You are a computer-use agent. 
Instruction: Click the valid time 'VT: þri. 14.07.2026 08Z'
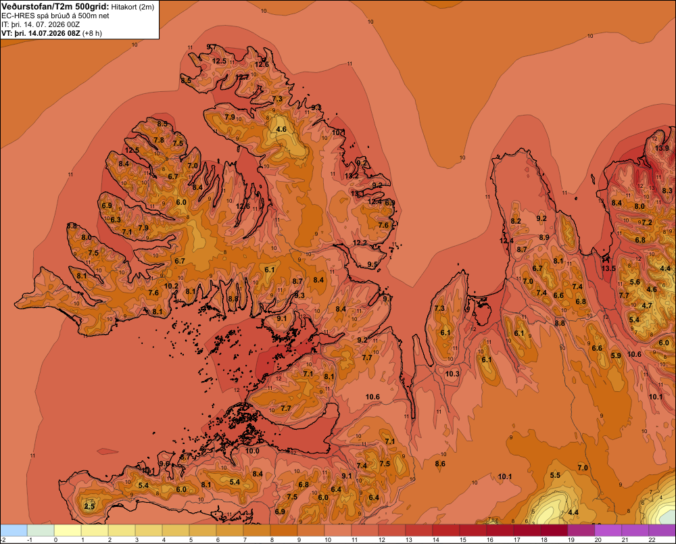pos(41,33)
